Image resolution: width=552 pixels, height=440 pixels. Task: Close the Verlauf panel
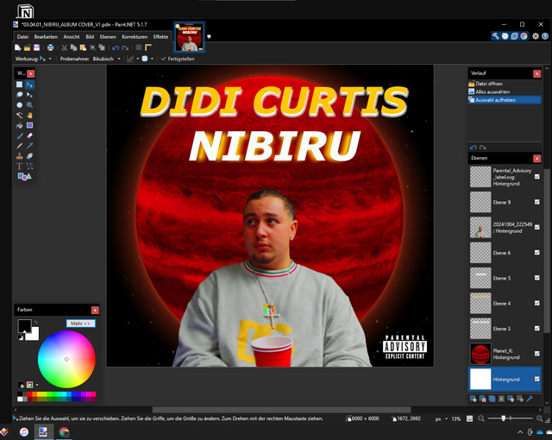pos(536,73)
